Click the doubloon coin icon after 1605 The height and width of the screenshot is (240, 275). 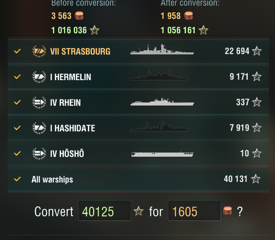point(228,211)
